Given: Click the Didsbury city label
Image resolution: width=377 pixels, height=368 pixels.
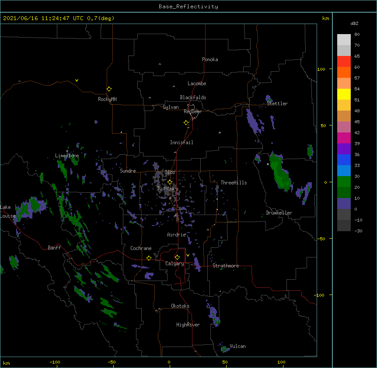Looking at the screenshot, I should pyautogui.click(x=168, y=188).
